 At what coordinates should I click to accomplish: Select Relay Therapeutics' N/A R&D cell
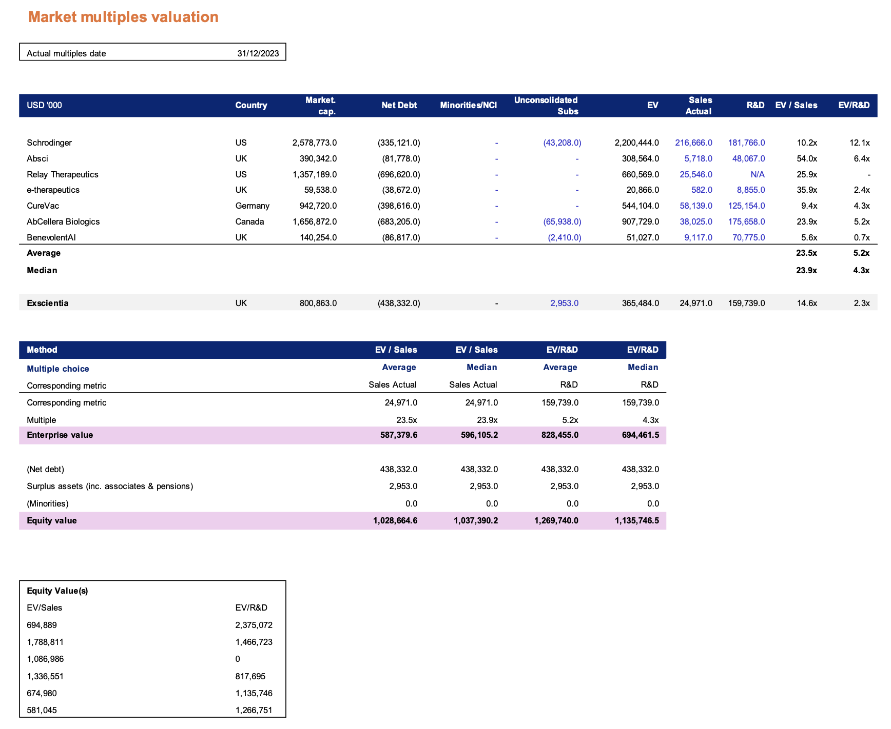click(x=757, y=174)
